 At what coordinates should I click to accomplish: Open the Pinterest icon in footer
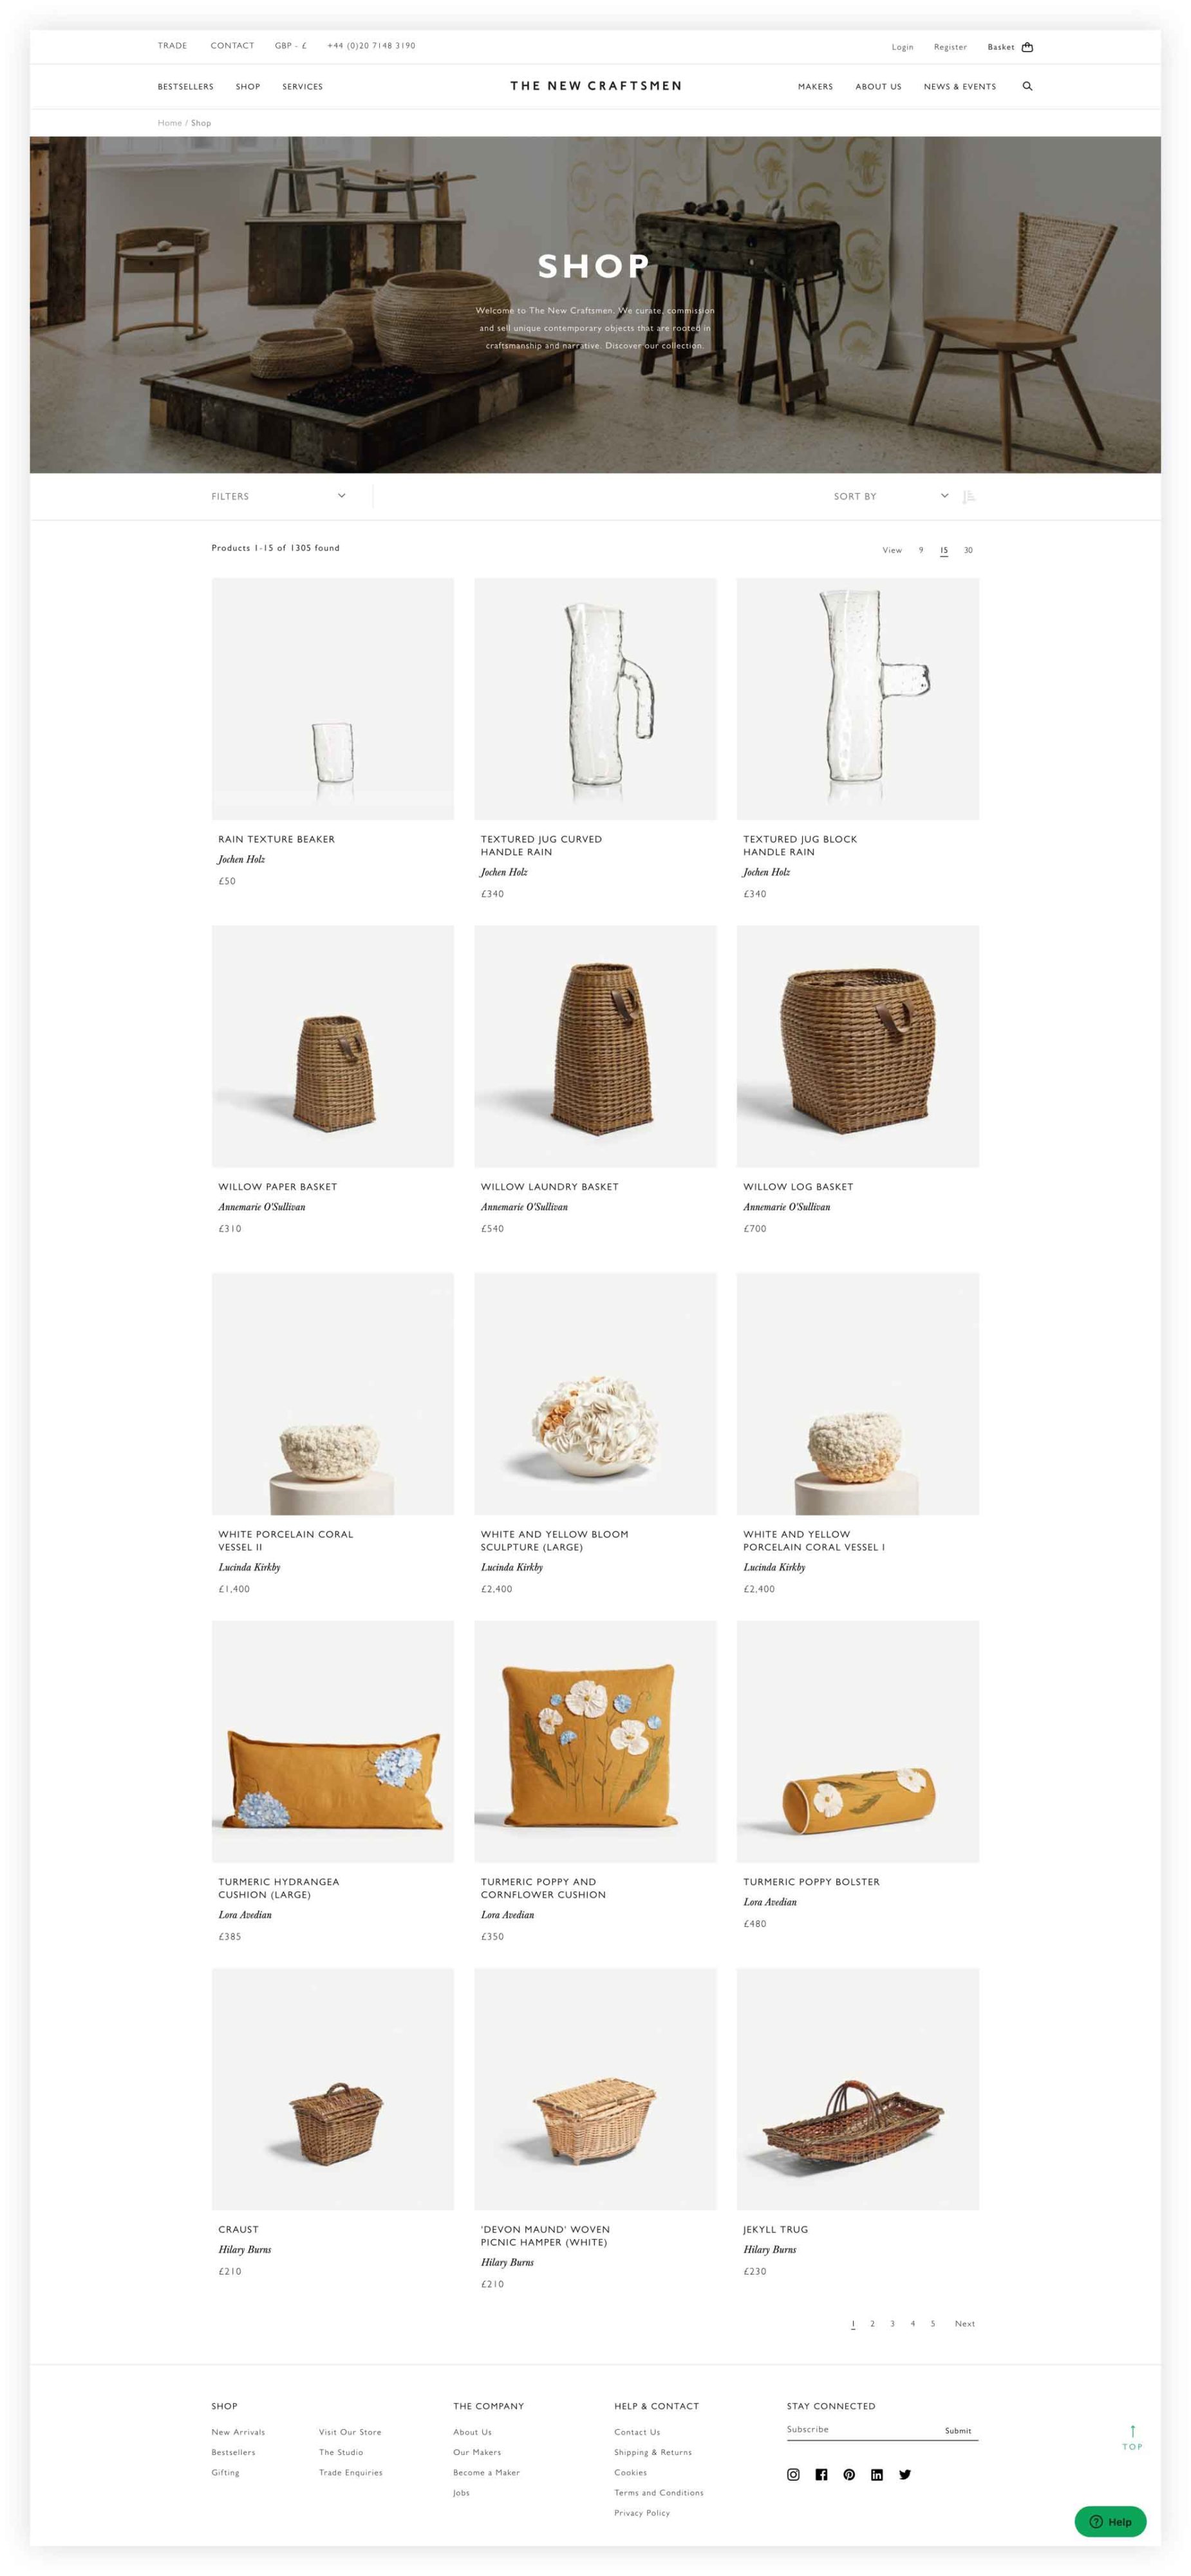(x=849, y=2474)
